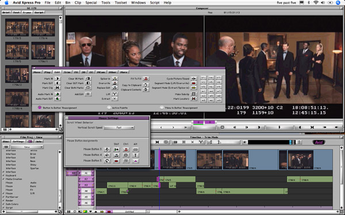Click the Fit To Fill icon
The height and width of the screenshot is (215, 345).
pyautogui.click(x=145, y=79)
